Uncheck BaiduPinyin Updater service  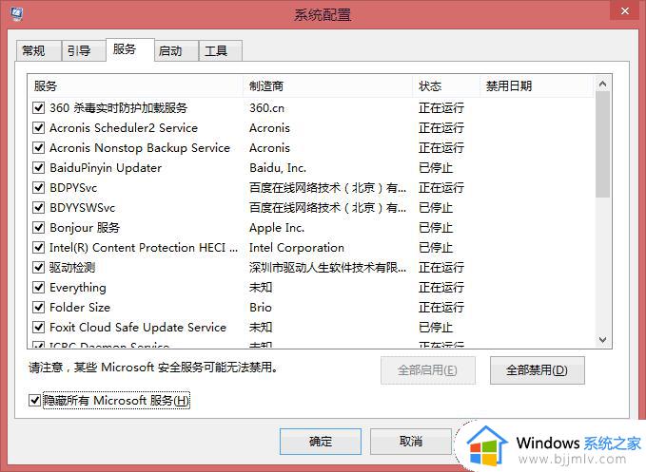tap(39, 168)
